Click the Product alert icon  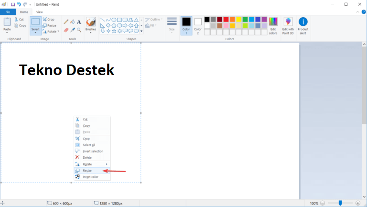pyautogui.click(x=303, y=26)
